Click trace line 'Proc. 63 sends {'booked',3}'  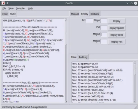coord(94,100)
